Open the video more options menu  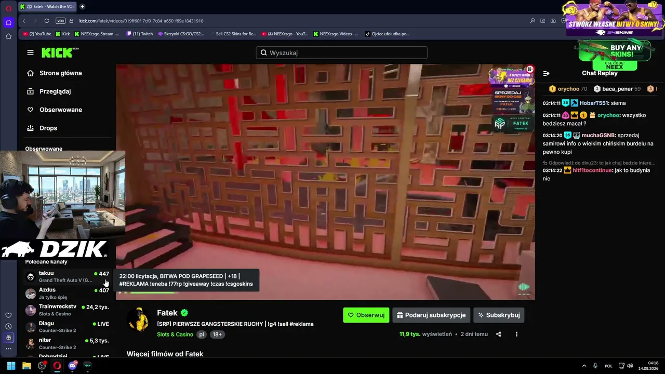click(x=516, y=334)
